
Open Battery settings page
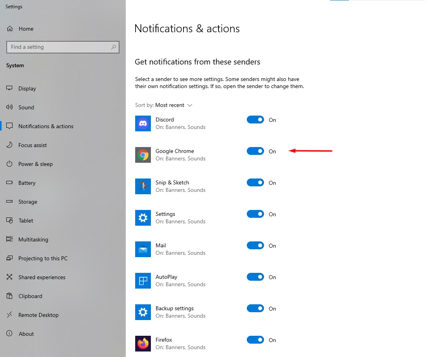(27, 183)
